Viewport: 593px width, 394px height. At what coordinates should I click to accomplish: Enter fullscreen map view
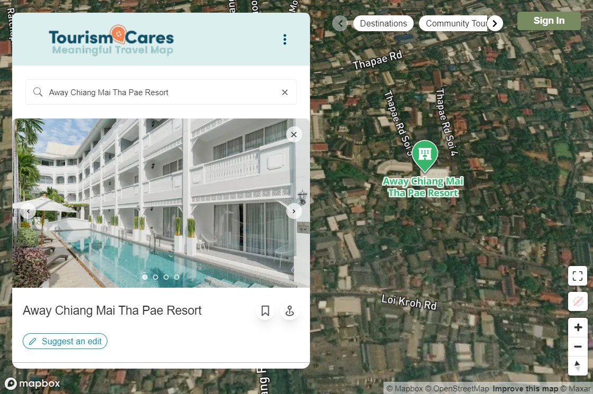tap(578, 276)
